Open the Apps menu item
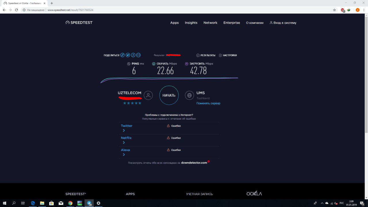This screenshot has width=368, height=207. (175, 23)
